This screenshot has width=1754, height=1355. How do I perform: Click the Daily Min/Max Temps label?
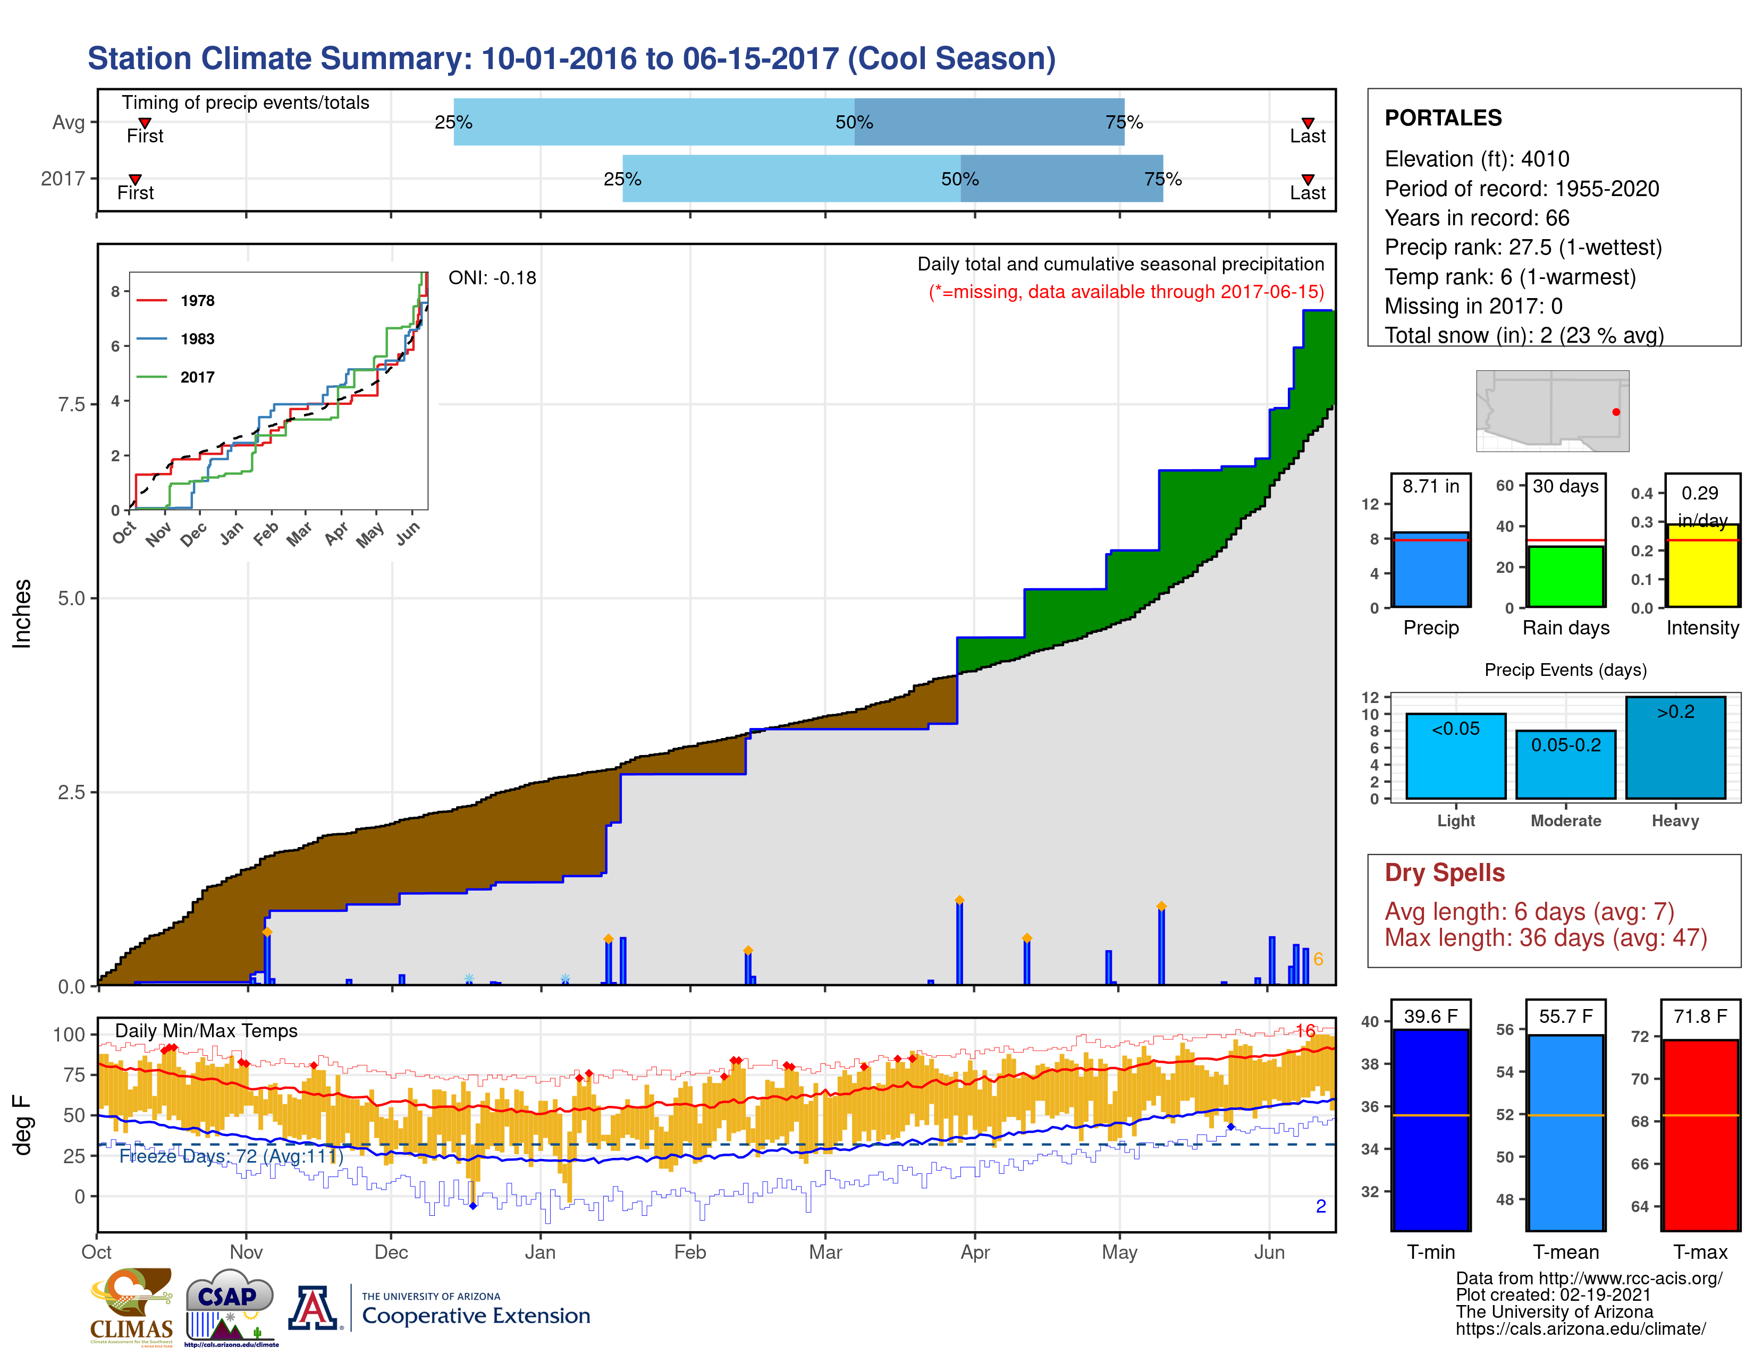206,1031
